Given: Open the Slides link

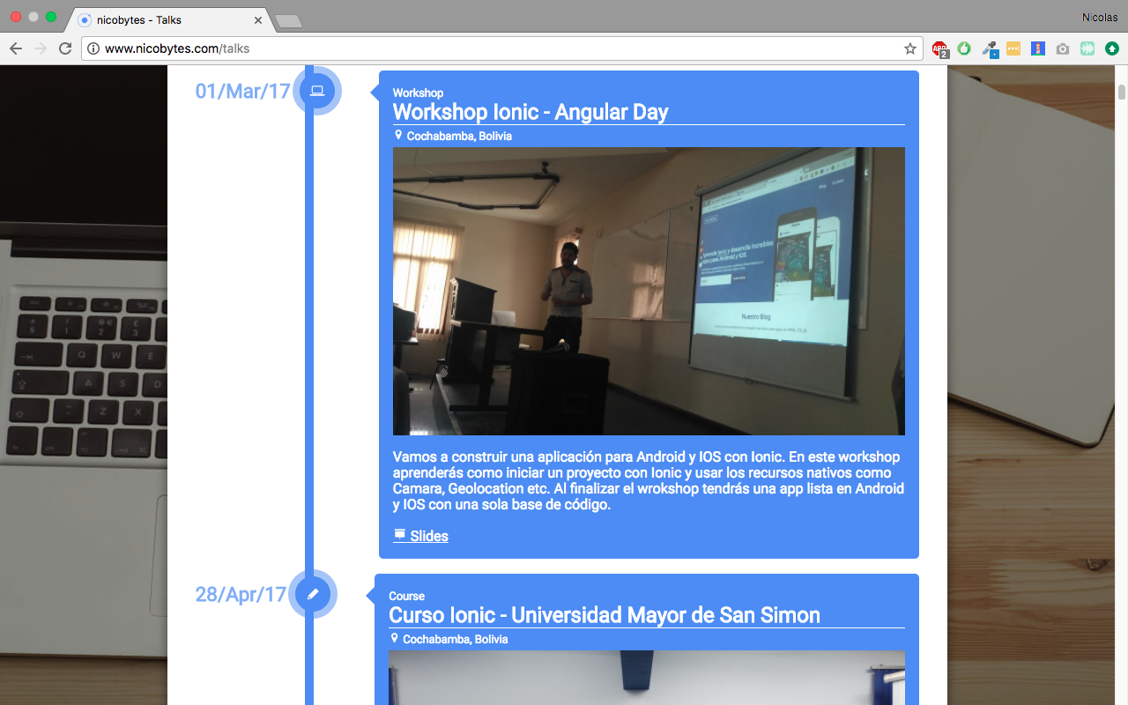Looking at the screenshot, I should coord(420,536).
